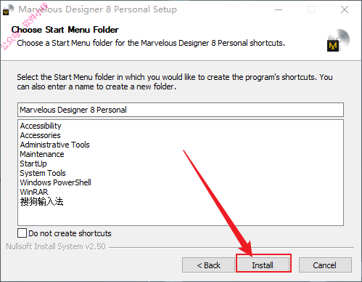Select System Tools in folder list

tap(43, 173)
